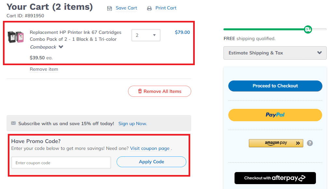Image resolution: width=328 pixels, height=189 pixels.
Task: Follow the Visit coupon page link
Action: (150, 148)
